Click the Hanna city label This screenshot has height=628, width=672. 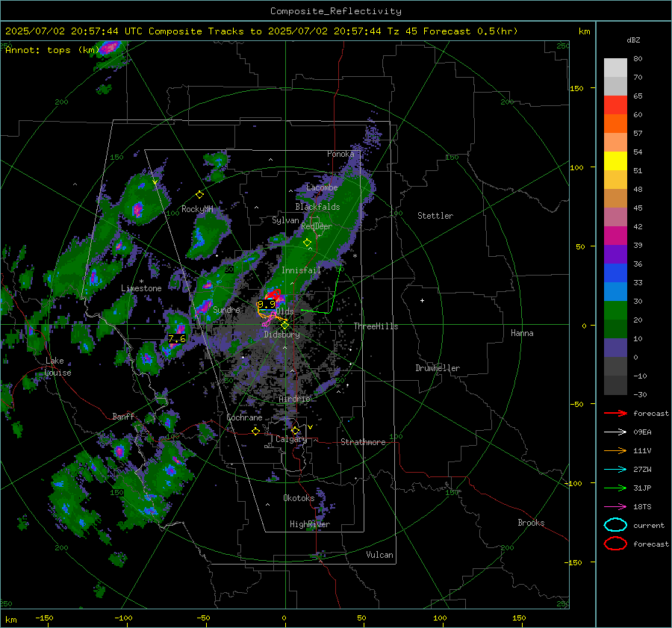pyautogui.click(x=522, y=333)
